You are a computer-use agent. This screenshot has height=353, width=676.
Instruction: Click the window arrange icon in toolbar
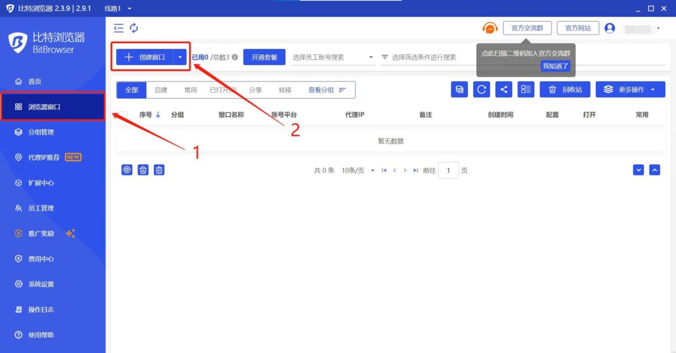[459, 90]
